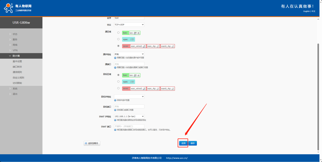Open the 协议 TCP+UDP dropdown
Image resolution: width=322 pixels, height=162 pixels.
(129, 25)
